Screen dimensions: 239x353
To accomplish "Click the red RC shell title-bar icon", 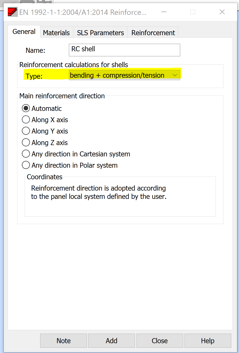I will 13,12.
